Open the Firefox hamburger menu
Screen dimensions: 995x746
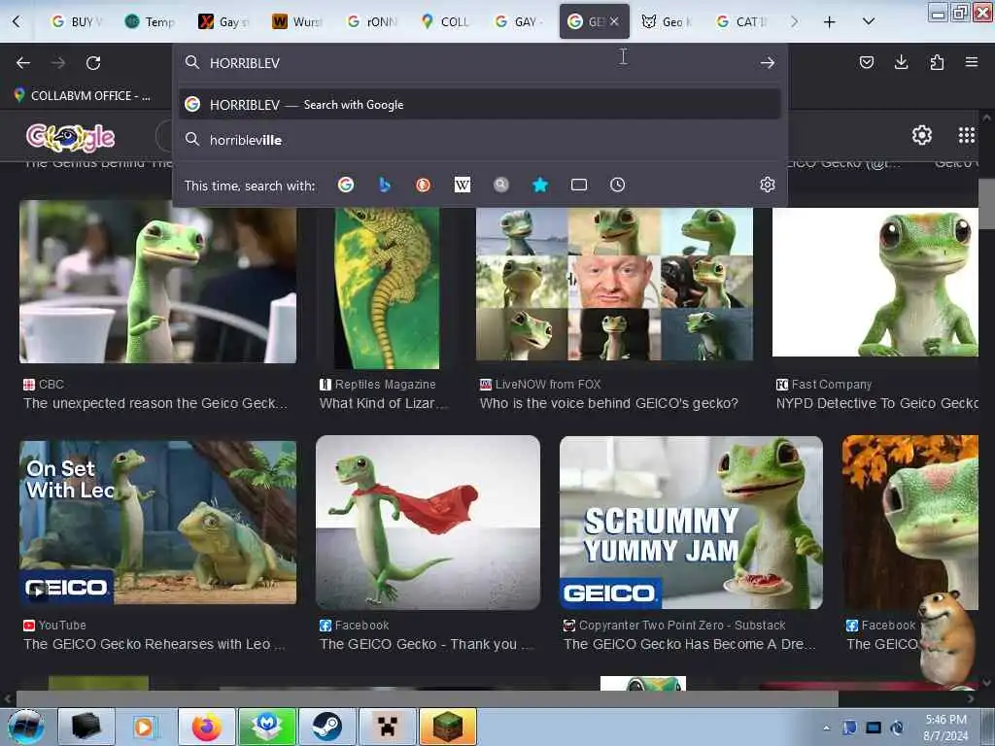point(972,62)
